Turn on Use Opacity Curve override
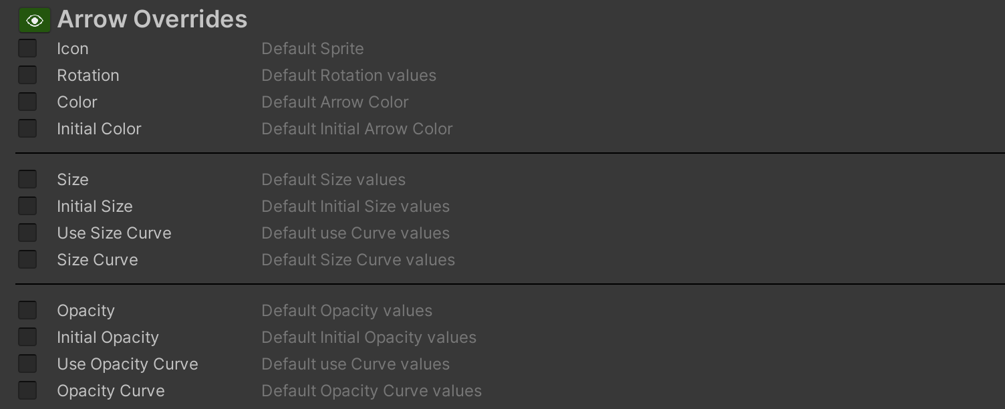 [27, 364]
